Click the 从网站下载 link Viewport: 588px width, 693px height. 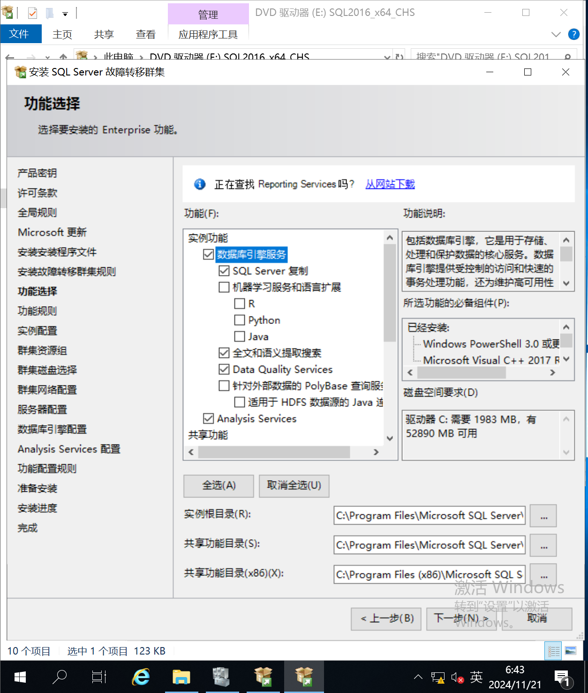390,184
